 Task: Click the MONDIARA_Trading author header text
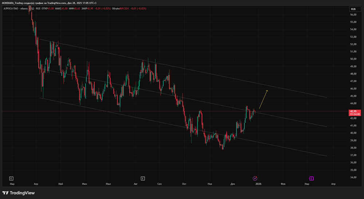pos(15,3)
